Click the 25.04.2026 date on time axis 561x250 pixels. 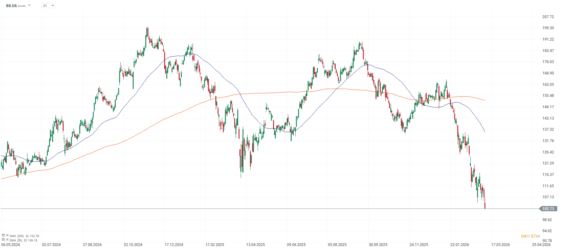coord(541,245)
